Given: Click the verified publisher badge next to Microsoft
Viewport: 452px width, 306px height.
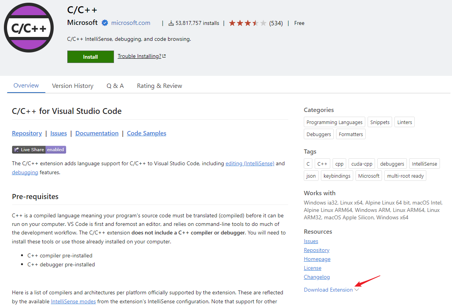Looking at the screenshot, I should [x=105, y=23].
